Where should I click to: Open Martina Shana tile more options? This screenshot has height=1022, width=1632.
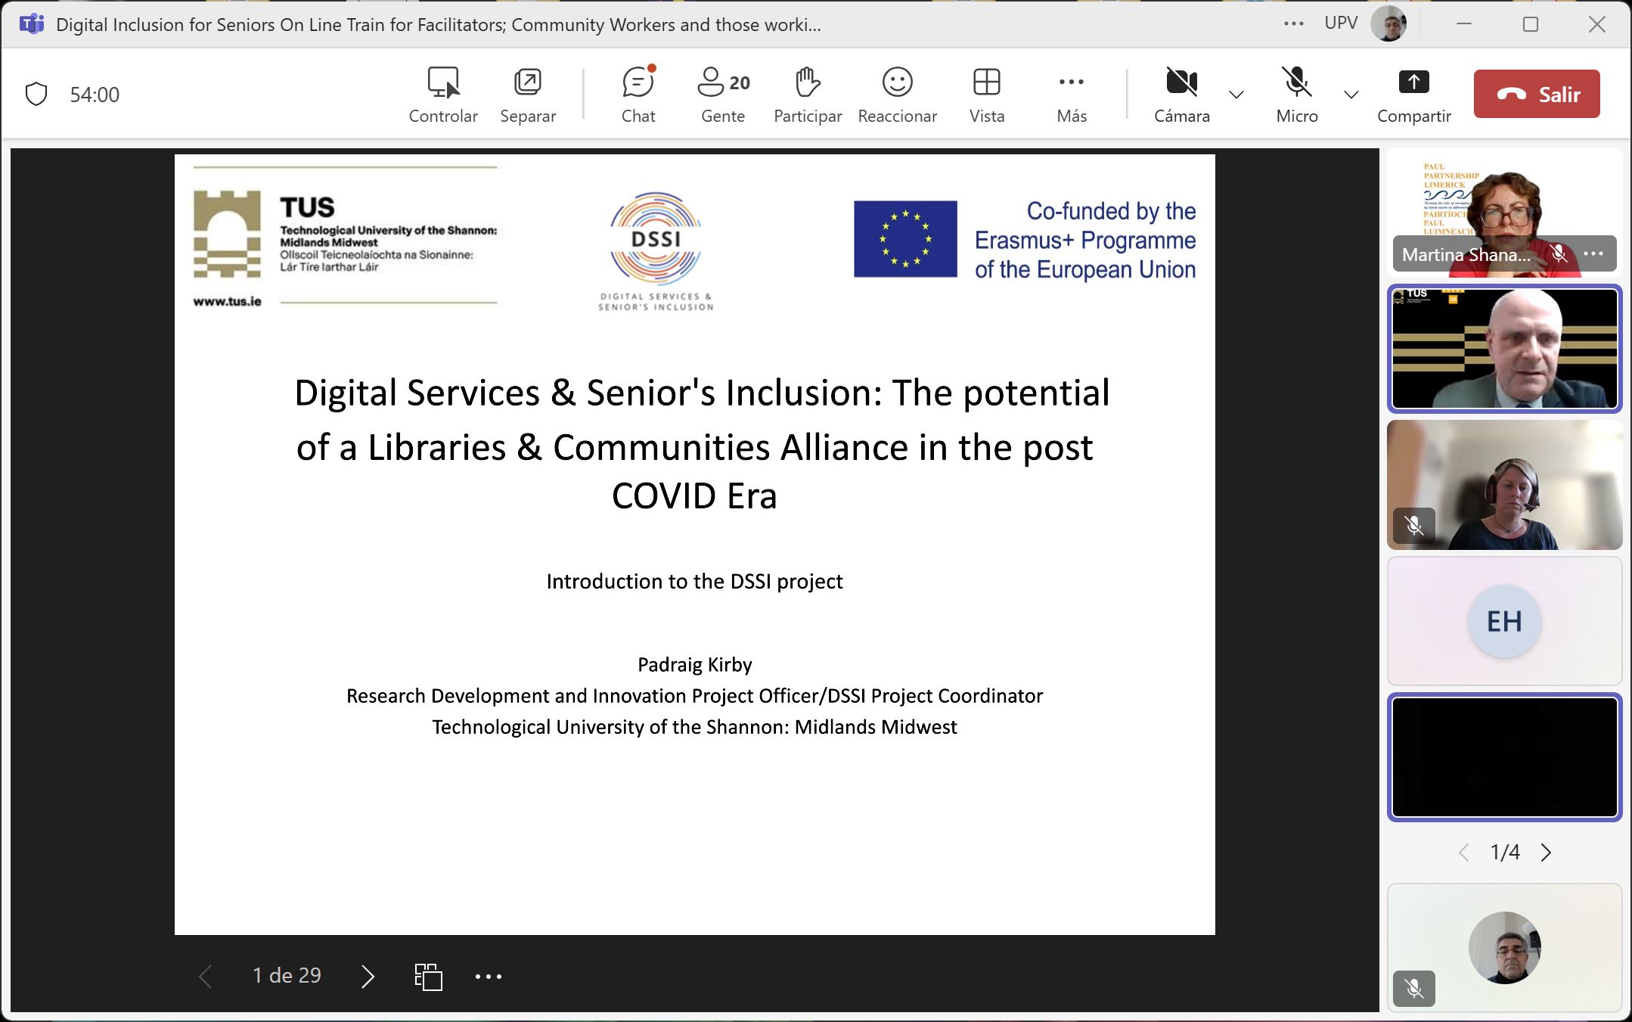click(x=1593, y=254)
